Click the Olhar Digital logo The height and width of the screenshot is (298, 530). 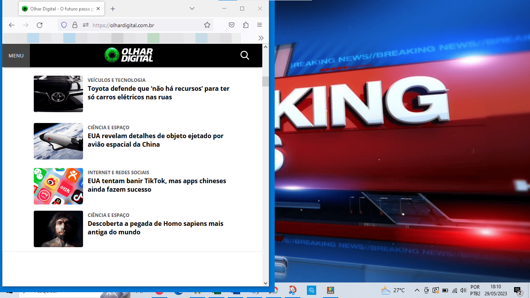(x=129, y=55)
